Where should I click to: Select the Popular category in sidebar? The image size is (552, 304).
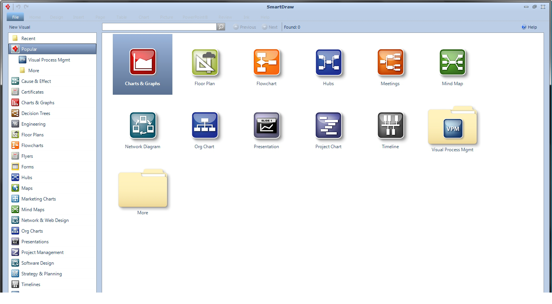coord(52,49)
